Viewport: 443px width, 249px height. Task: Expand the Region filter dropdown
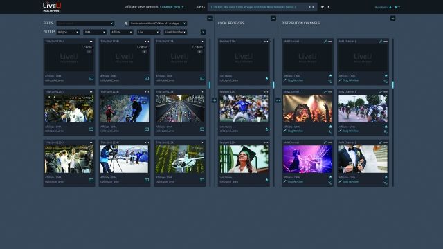pos(68,33)
